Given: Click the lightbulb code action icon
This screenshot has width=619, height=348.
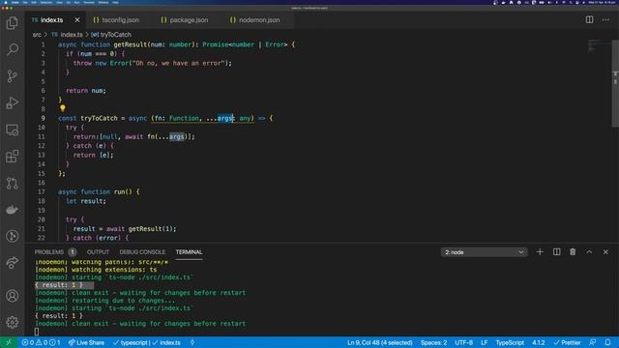Looking at the screenshot, I should click(62, 107).
